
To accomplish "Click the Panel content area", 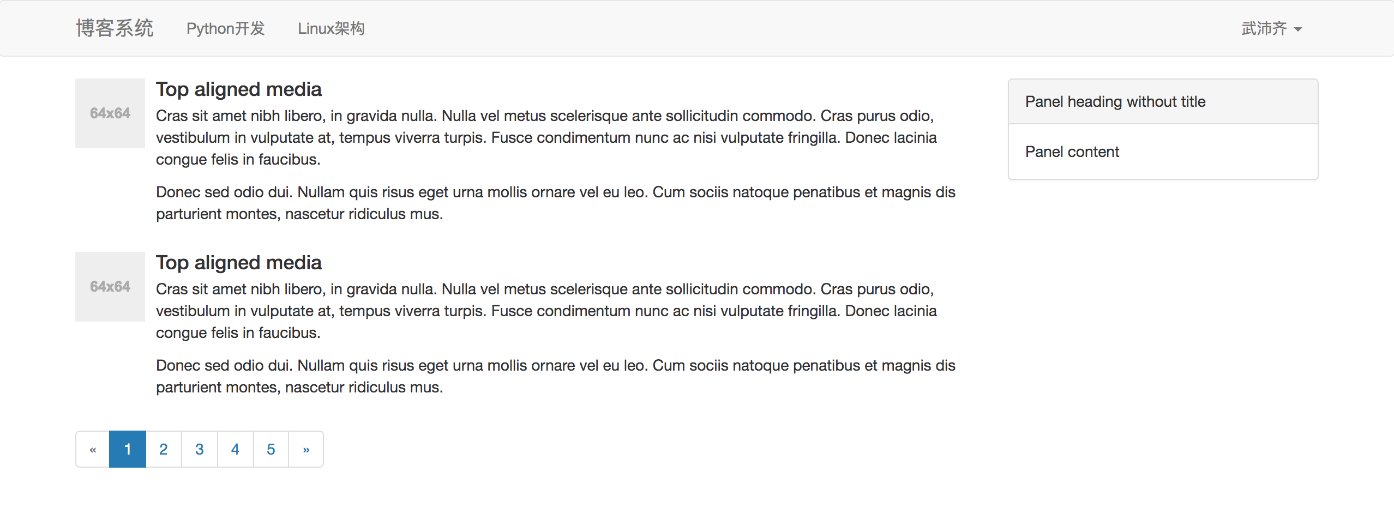I will coord(1163,152).
